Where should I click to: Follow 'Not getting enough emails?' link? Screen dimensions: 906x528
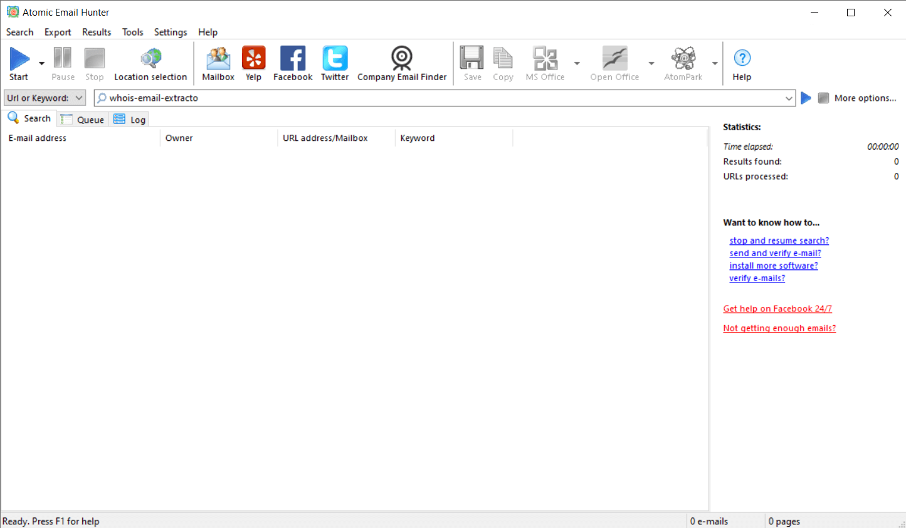779,328
